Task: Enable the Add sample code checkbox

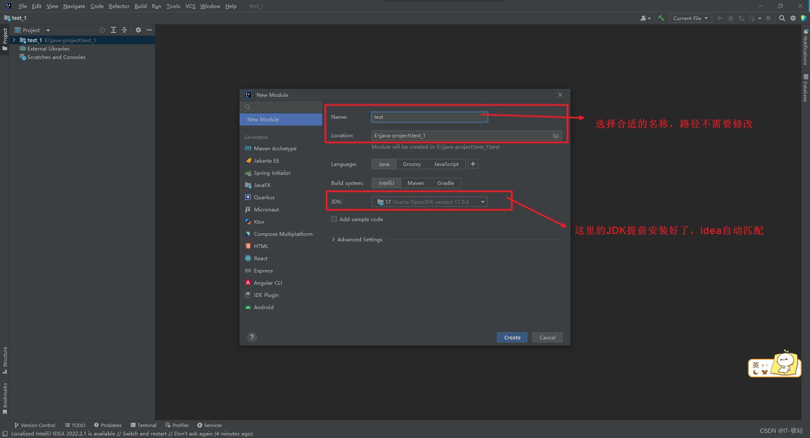Action: [x=334, y=219]
